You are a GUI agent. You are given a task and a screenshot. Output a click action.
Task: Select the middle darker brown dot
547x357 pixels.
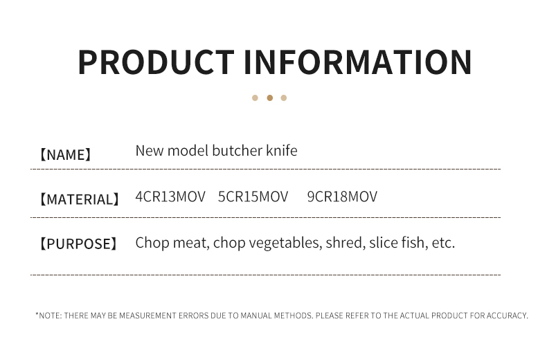[x=269, y=98]
